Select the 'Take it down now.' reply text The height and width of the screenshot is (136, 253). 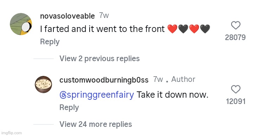pos(173,95)
